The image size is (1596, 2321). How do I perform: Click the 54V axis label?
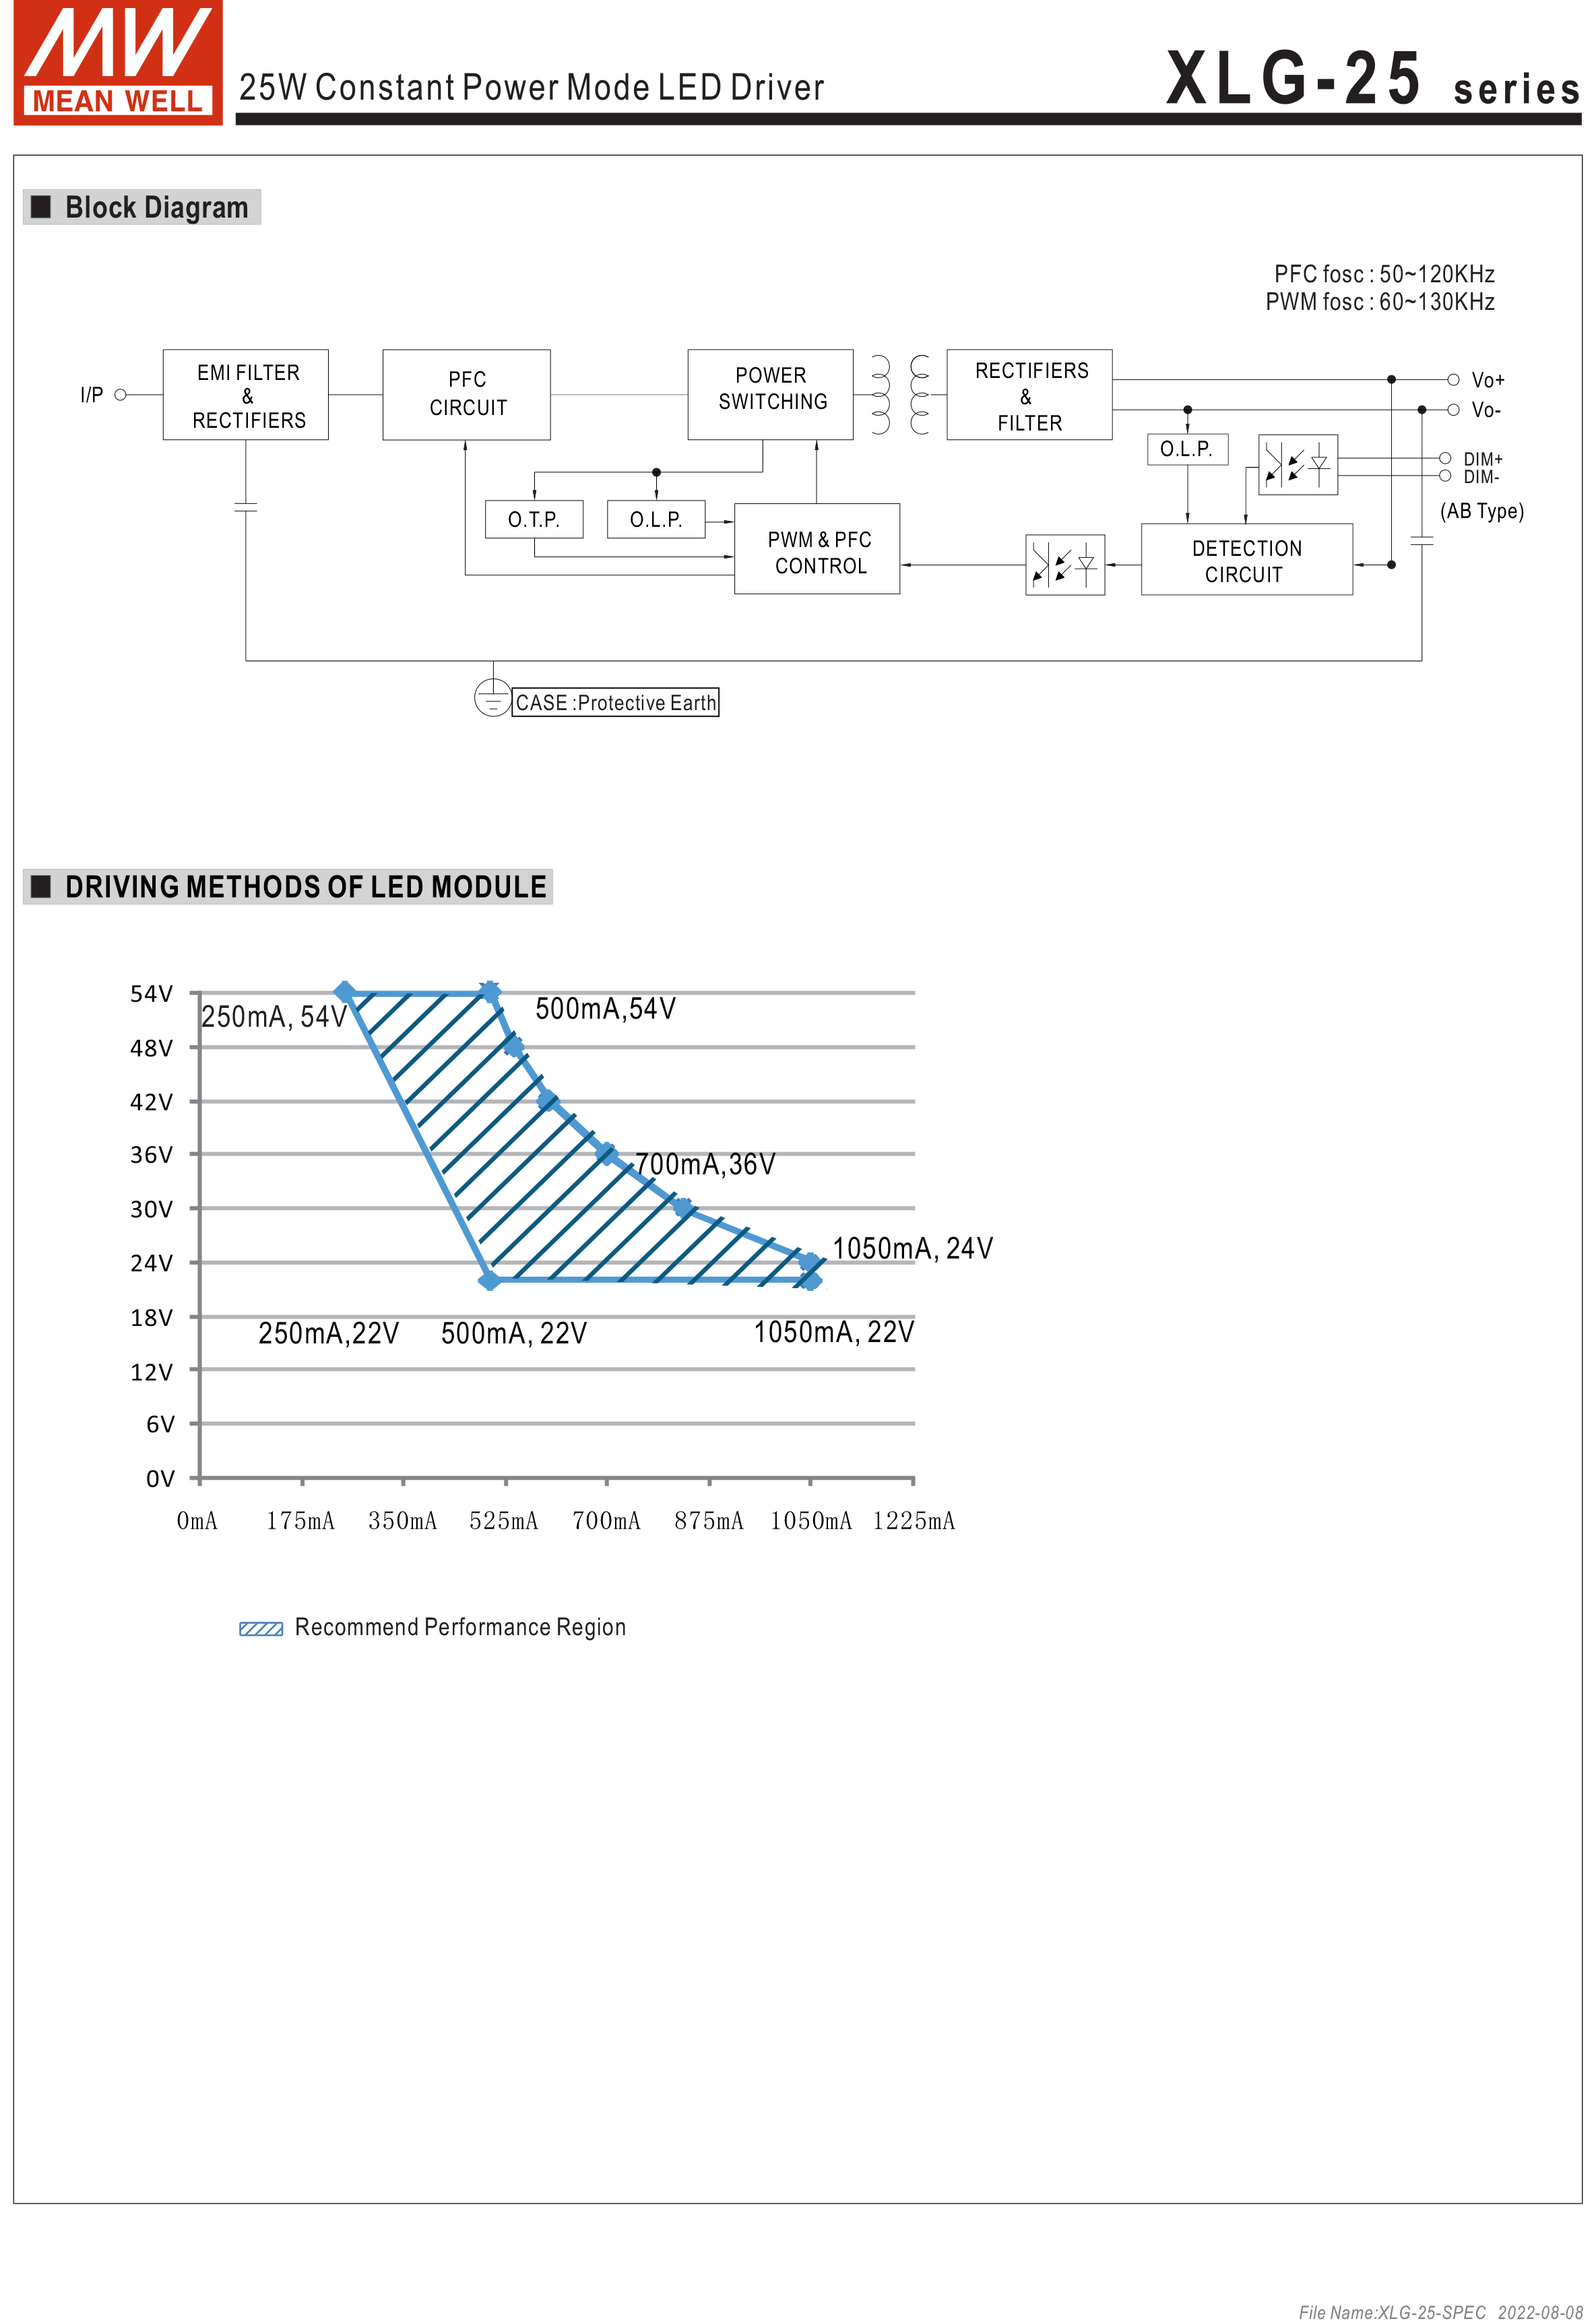coord(152,994)
